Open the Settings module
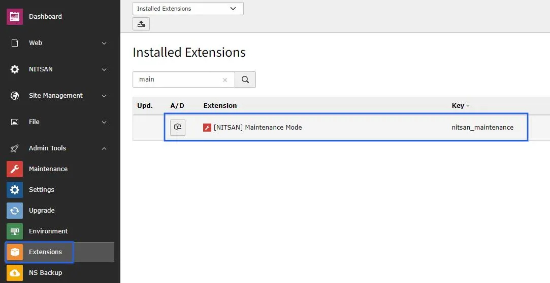Image resolution: width=550 pixels, height=283 pixels. coord(42,190)
